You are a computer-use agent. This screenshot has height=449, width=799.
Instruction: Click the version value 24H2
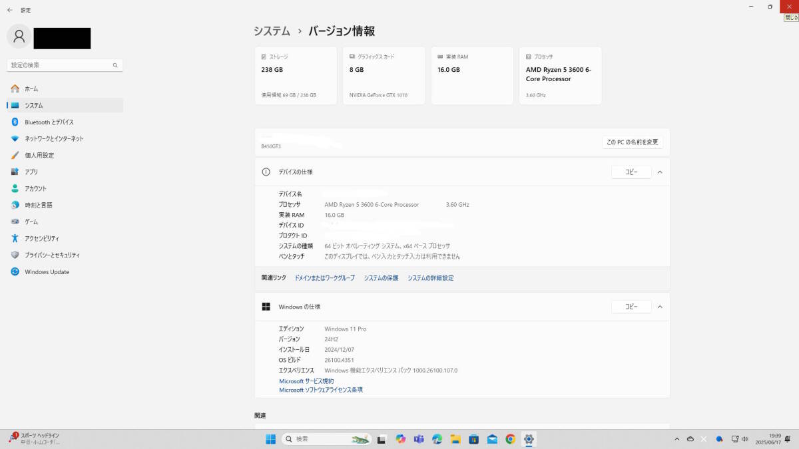coord(331,339)
